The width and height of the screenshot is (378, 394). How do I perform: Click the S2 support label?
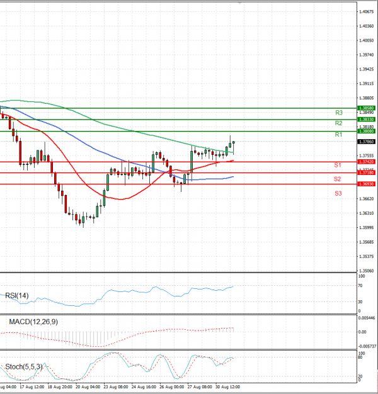click(x=337, y=179)
